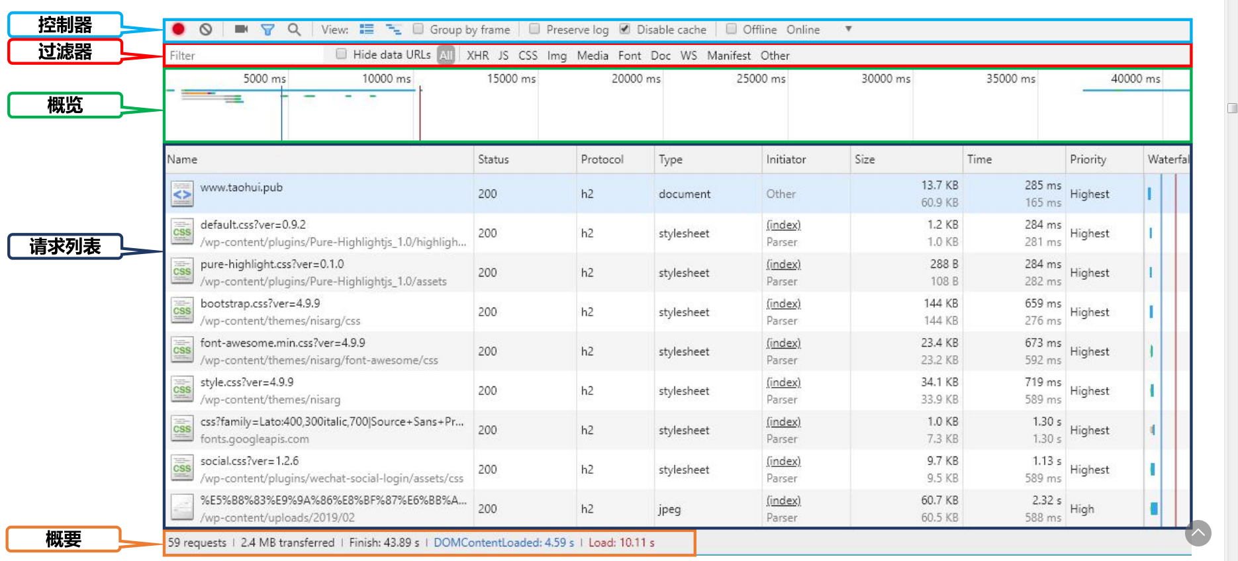Open (index) initiator link for social.css
Viewport: 1238px width, 561px height.
tap(783, 461)
